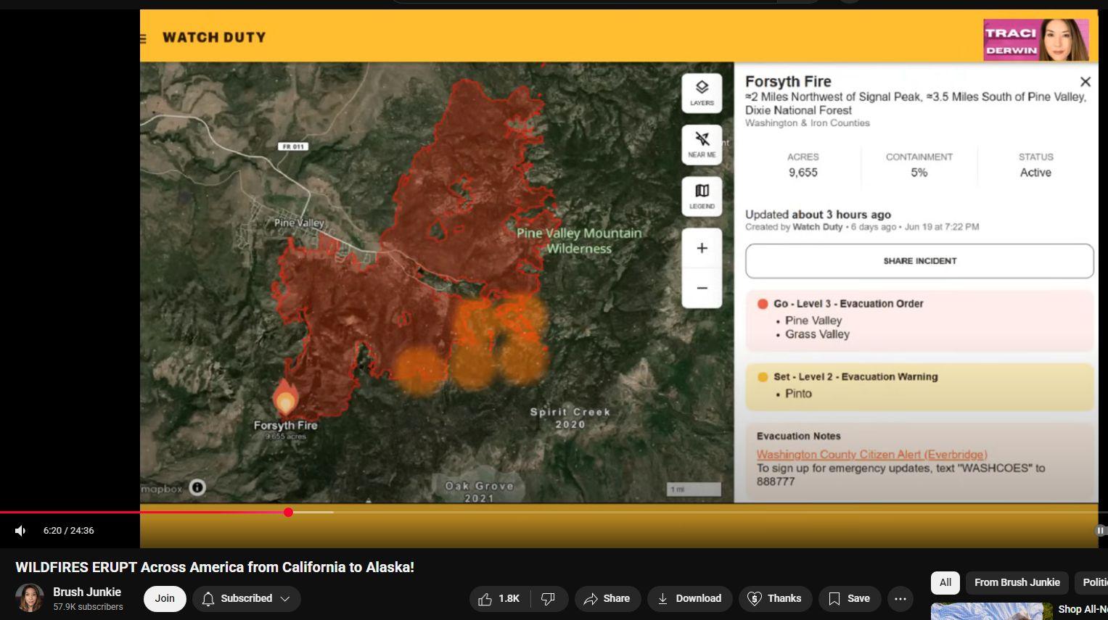
Task: Like the video with 1.8K thumbs
Action: 498,599
